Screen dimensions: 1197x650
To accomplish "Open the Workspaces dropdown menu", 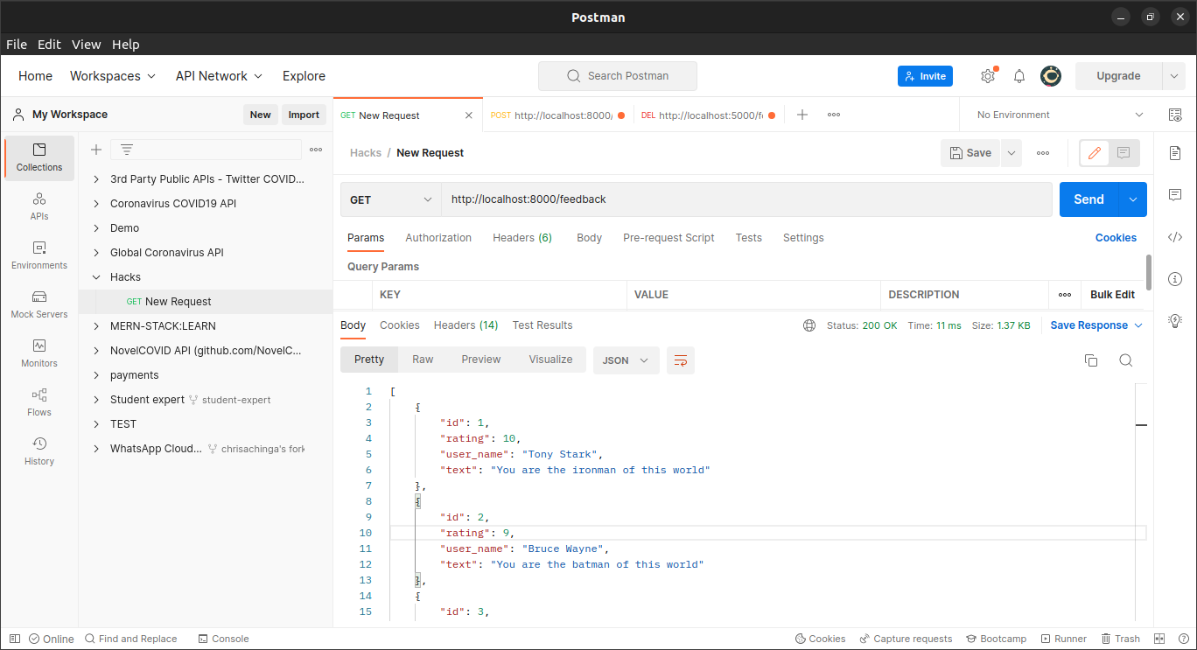I will coord(113,76).
